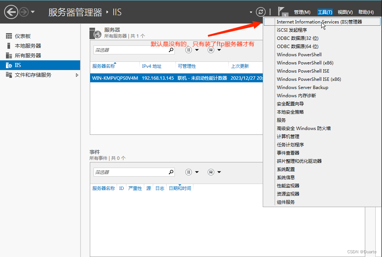Open 服务 from tools menu
Viewport: 382px width, 257px height.
[x=322, y=120]
